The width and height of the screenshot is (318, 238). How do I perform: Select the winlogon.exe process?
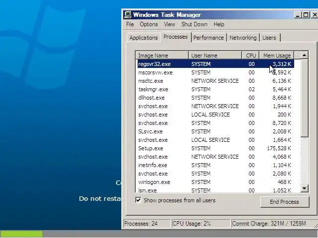pyautogui.click(x=216, y=182)
